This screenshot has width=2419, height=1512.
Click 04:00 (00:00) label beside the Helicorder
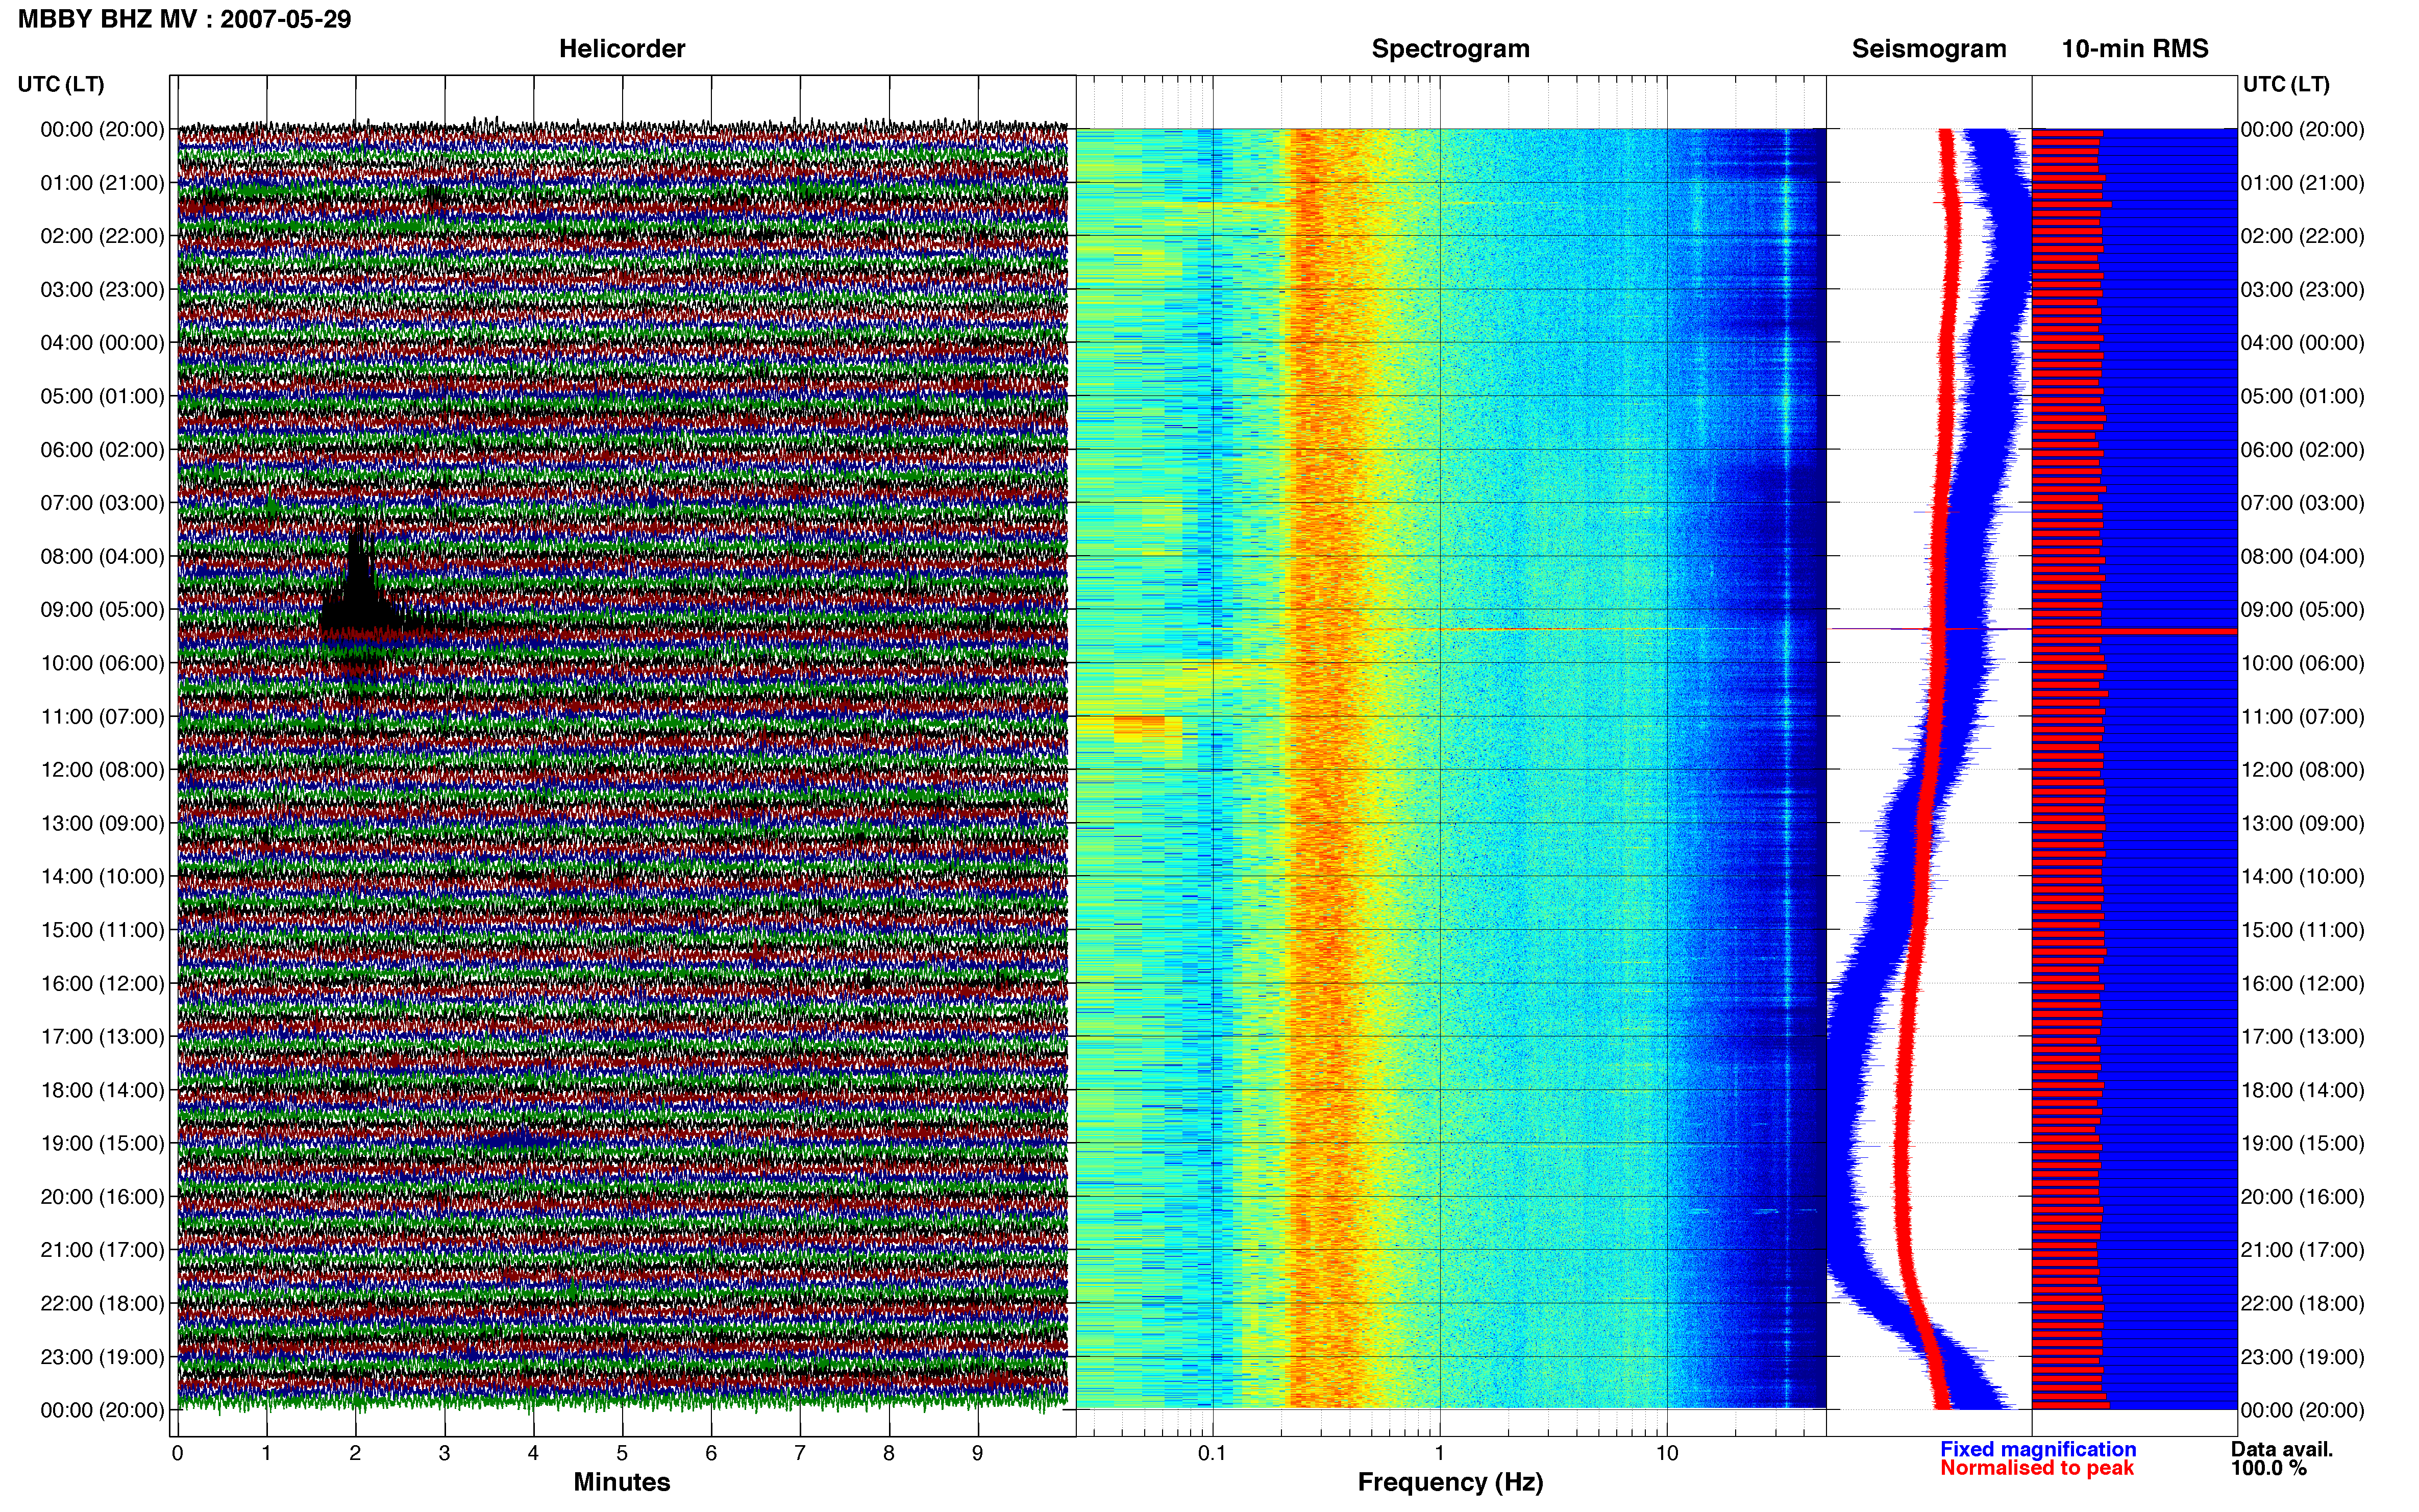pyautogui.click(x=102, y=343)
